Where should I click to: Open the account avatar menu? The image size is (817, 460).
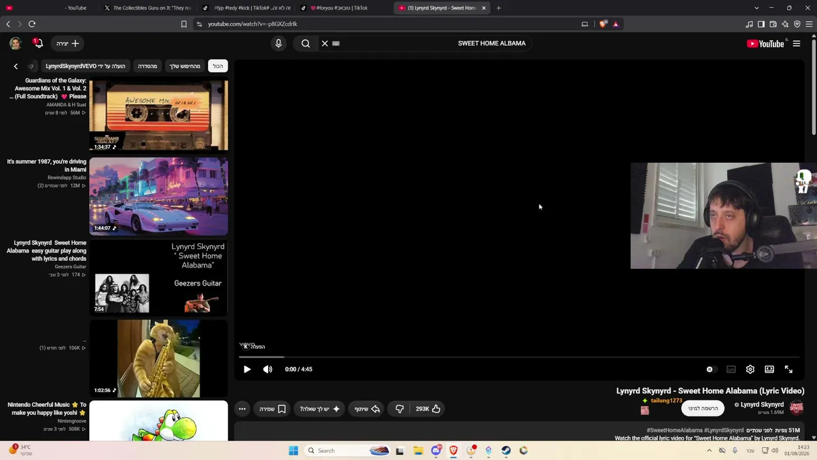click(x=15, y=43)
